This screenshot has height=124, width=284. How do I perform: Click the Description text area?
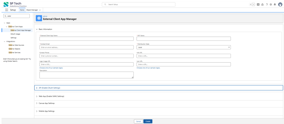pos(87,75)
